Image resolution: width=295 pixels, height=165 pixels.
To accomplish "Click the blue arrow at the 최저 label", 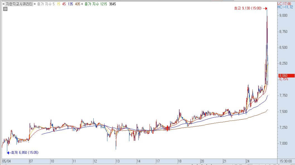I will [x=9, y=153].
